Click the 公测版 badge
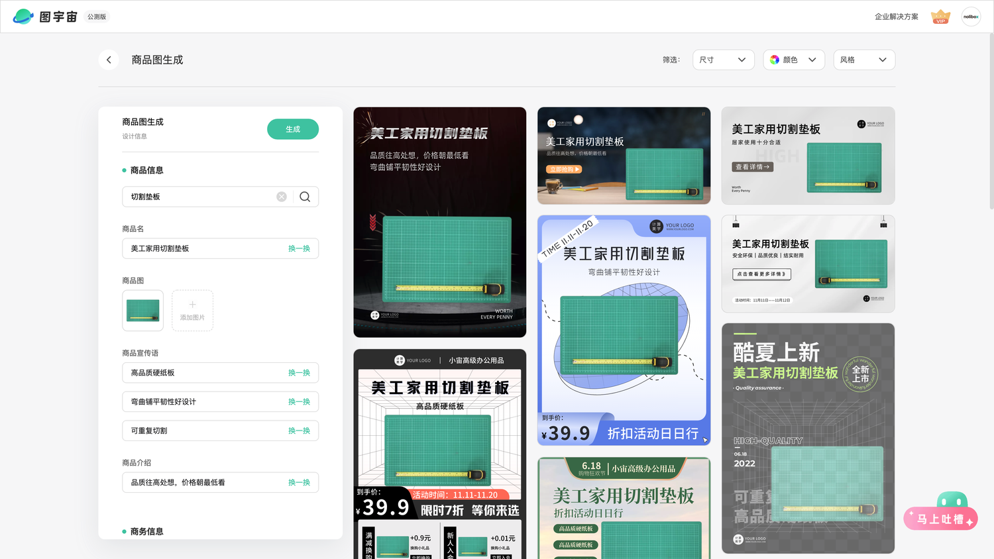 click(x=97, y=17)
